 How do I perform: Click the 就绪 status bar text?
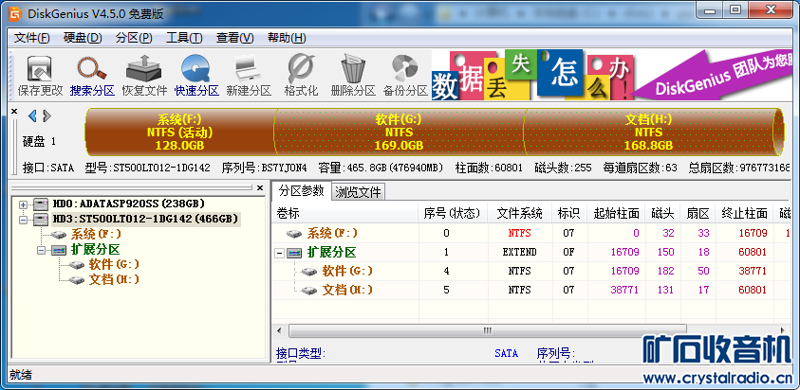click(x=21, y=375)
